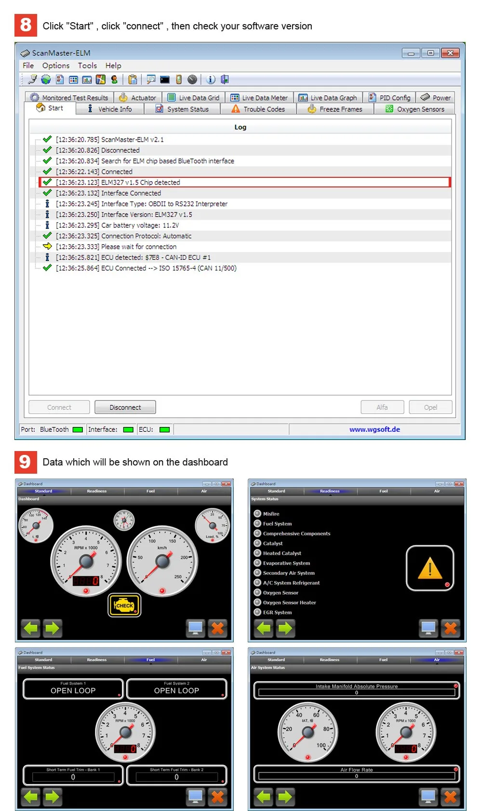Click the globe icon in the ScanMaster toolbar

point(46,80)
